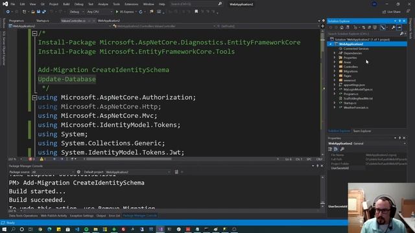This screenshot has width=415, height=233.
Task: Click the browser refresh toolbar icon
Action: click(141, 12)
